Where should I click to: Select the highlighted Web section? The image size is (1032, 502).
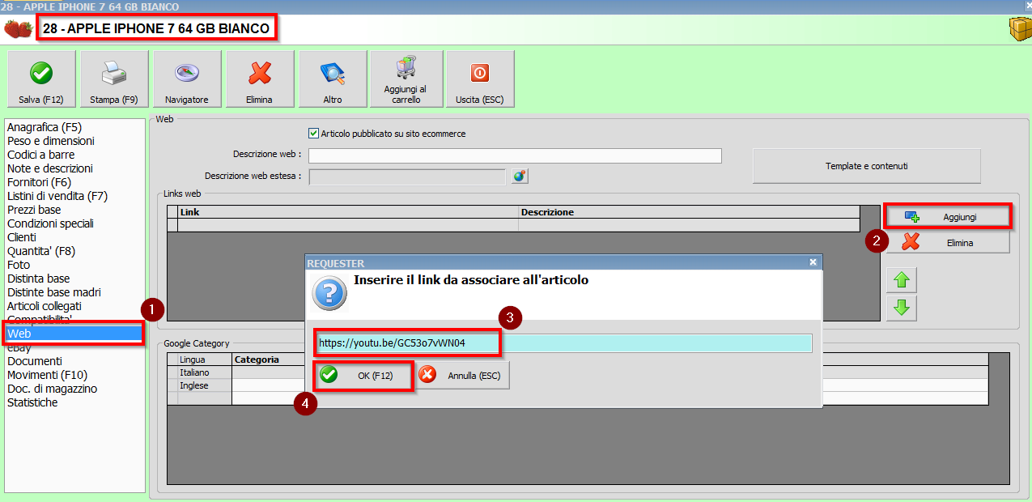coord(74,333)
